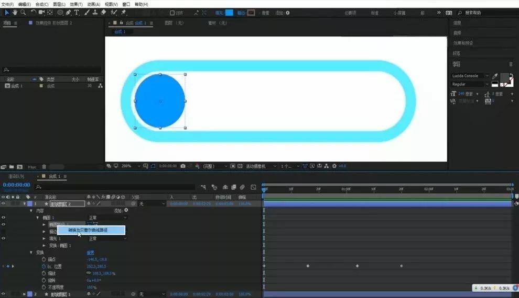This screenshot has height=298, width=519.
Task: Enable the 对齐 snapping checkbox
Action: [172, 13]
